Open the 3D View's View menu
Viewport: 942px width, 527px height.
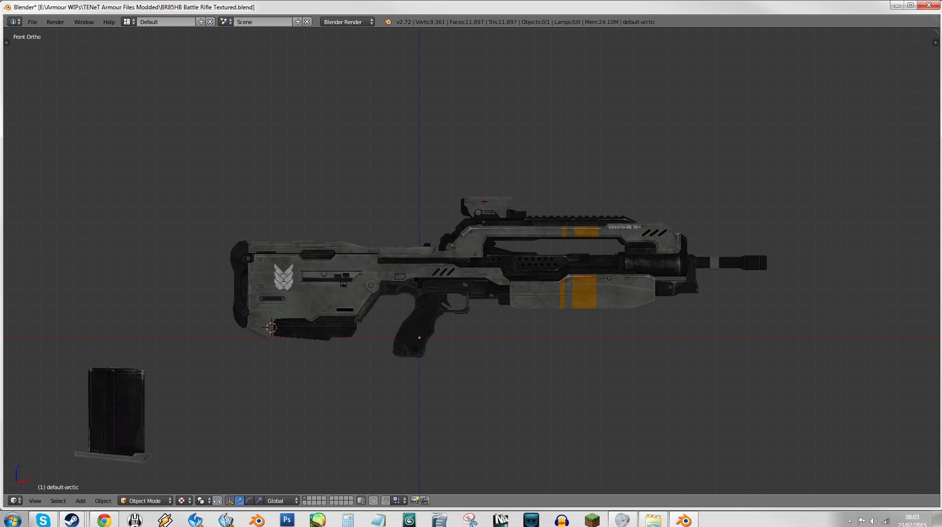point(35,501)
